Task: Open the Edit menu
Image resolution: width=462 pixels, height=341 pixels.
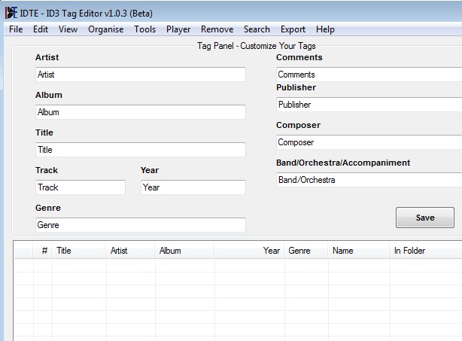Action: [40, 29]
